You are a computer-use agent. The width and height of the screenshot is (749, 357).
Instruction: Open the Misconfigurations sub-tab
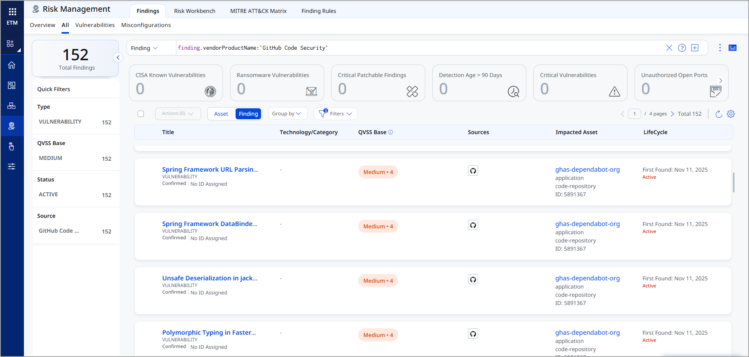click(146, 25)
